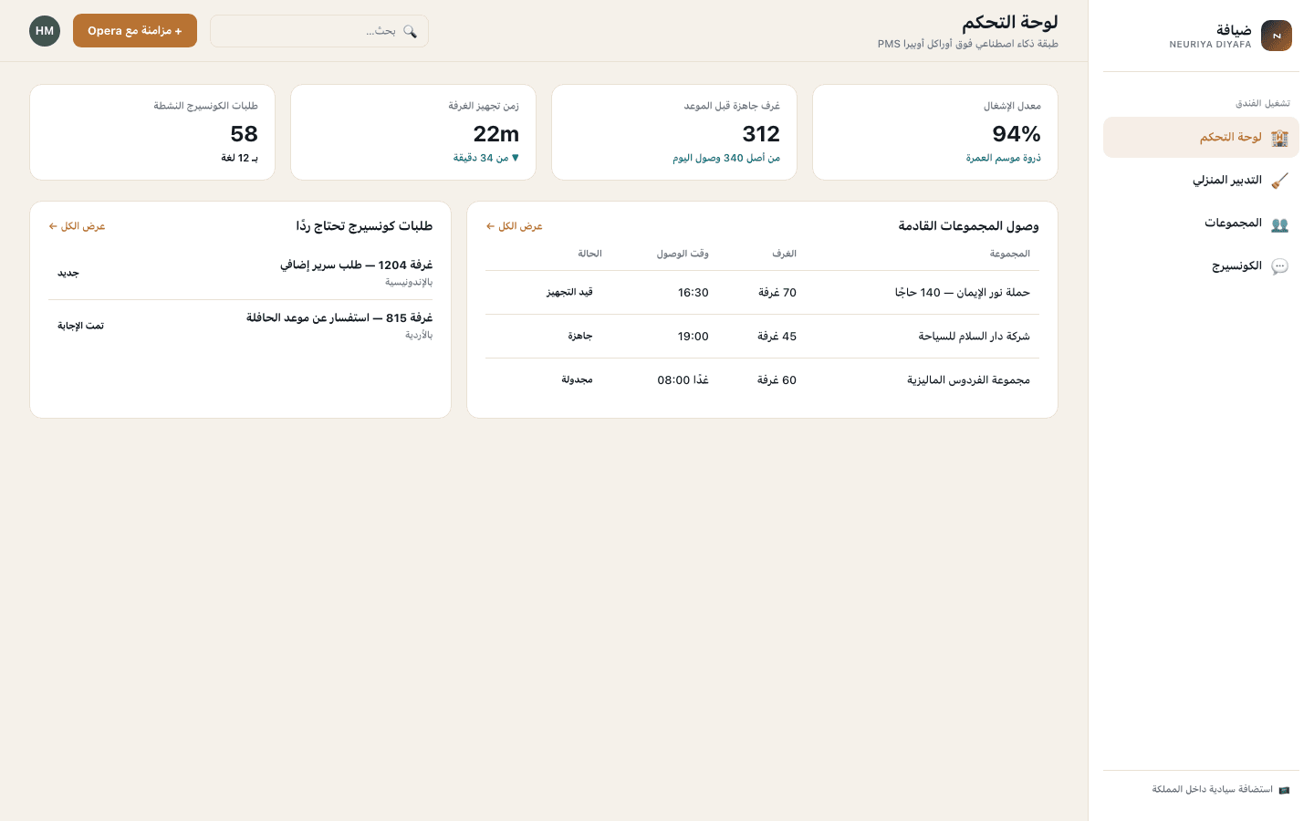Click the استضافة سيادية داخل المملكة footer text
This screenshot has width=1314, height=821.
click(x=1212, y=790)
